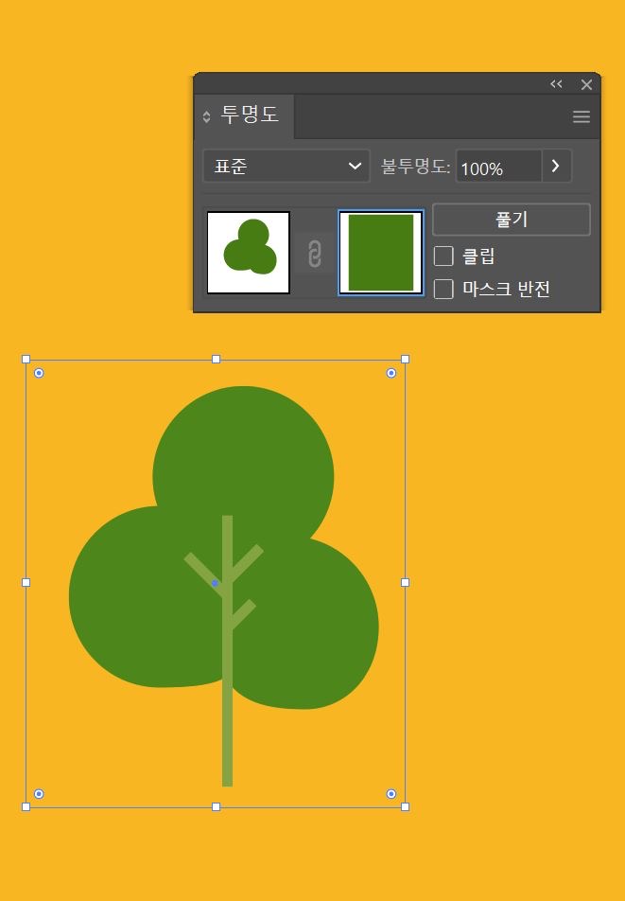The width and height of the screenshot is (625, 901).
Task: Toggle the mask link chain icon
Action: click(x=314, y=254)
